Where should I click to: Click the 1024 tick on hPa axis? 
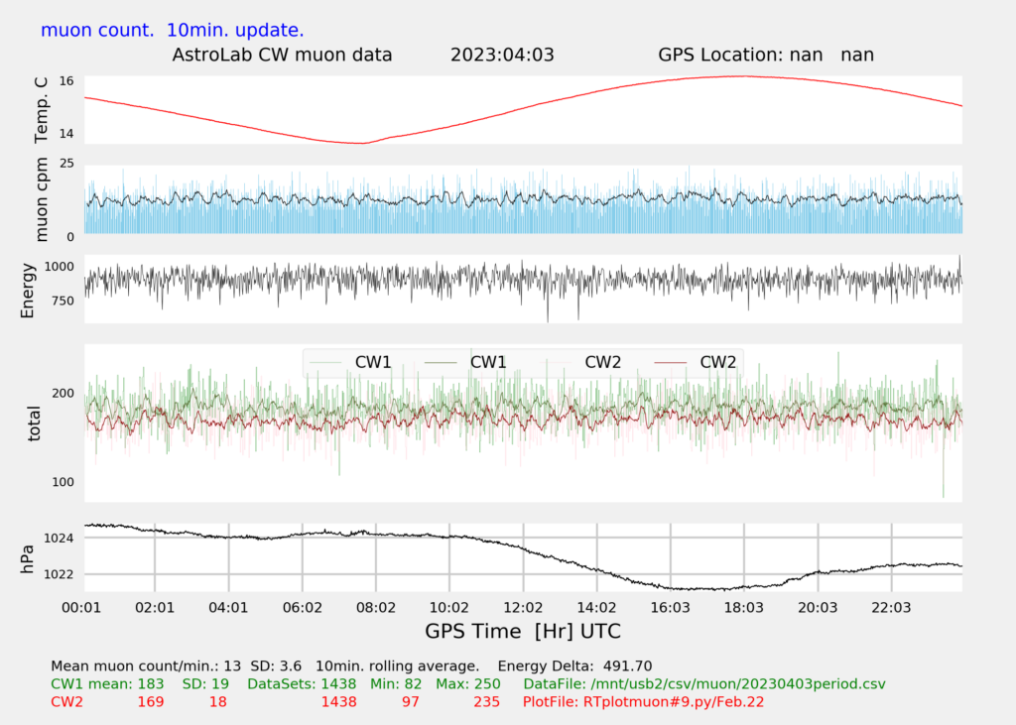pyautogui.click(x=62, y=539)
